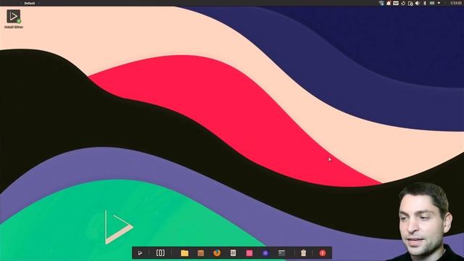464x261 pixels.
Task: Launch the brown package icon in the dock
Action: click(201, 253)
